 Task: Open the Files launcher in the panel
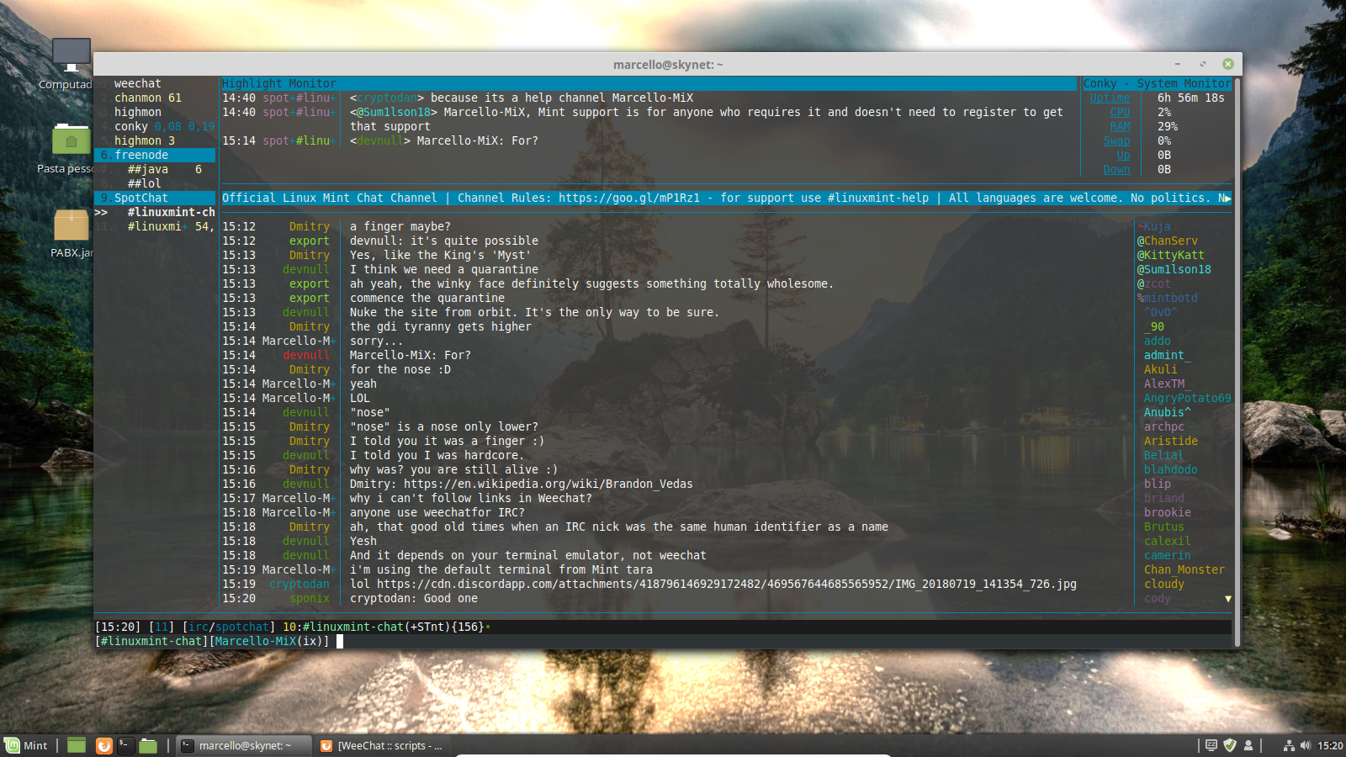pyautogui.click(x=148, y=745)
